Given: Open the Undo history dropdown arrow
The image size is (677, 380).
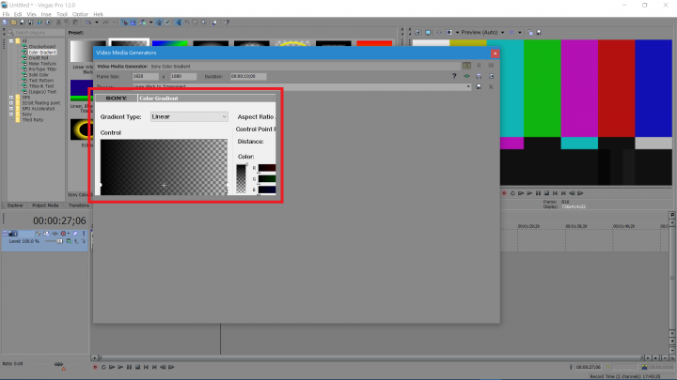Looking at the screenshot, I should pyautogui.click(x=96, y=23).
